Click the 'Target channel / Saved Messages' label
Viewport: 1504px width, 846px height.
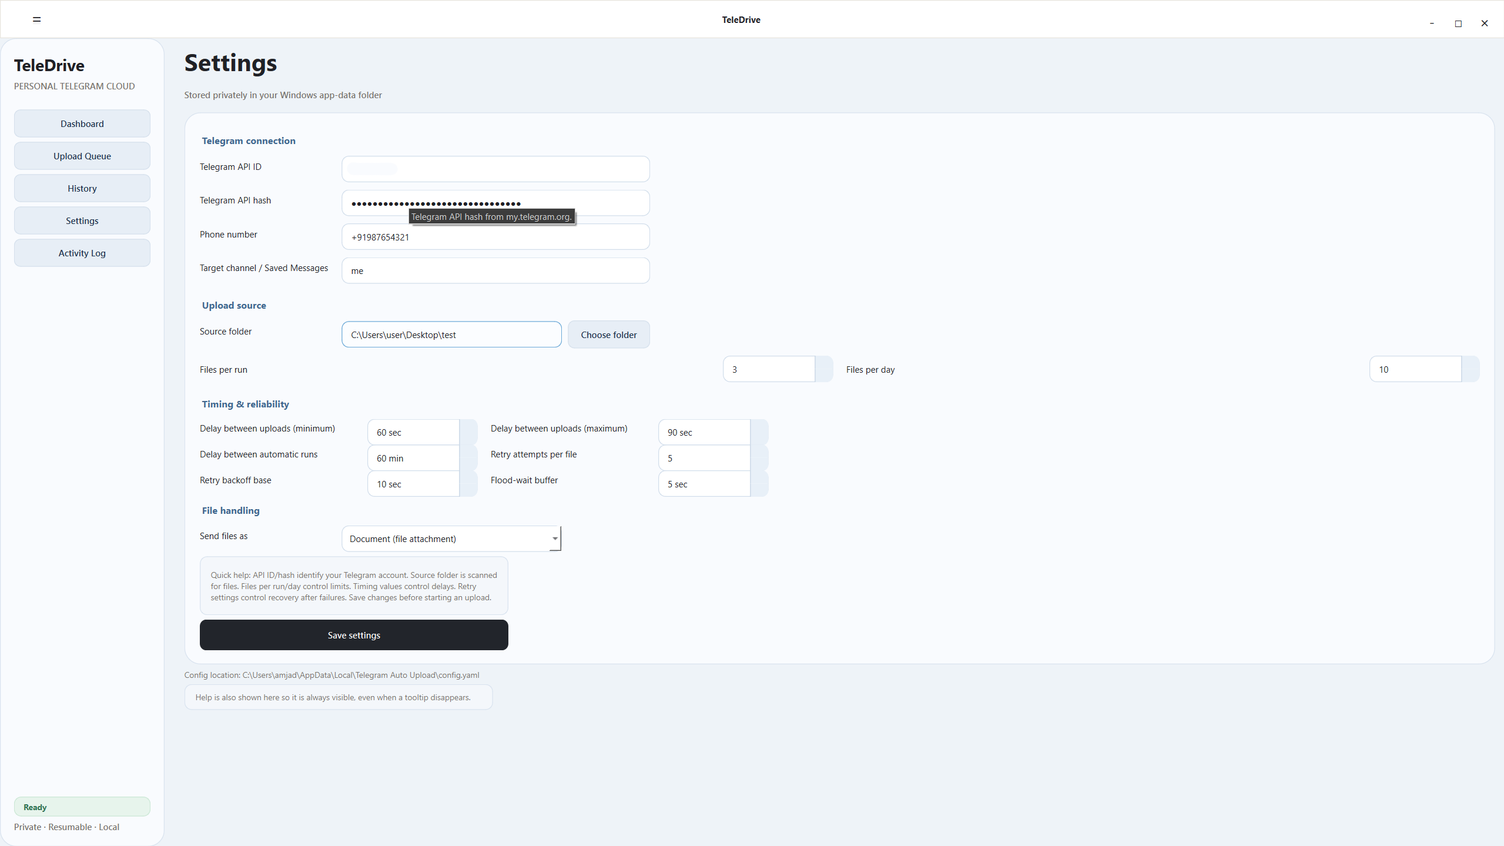click(264, 268)
